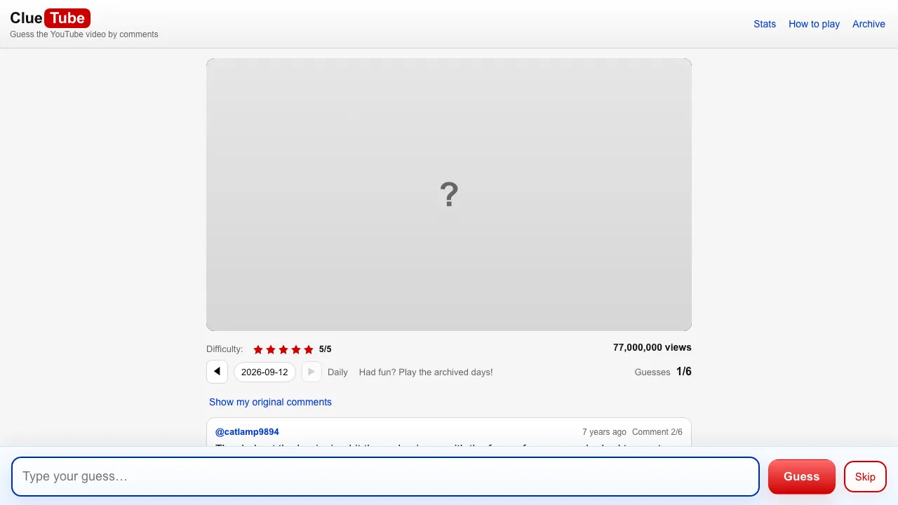Screen dimensions: 898x505
Task: Click the difficulty star rating
Action: pos(283,349)
